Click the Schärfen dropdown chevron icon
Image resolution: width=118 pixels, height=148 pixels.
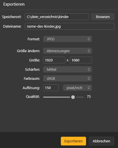point(89,69)
